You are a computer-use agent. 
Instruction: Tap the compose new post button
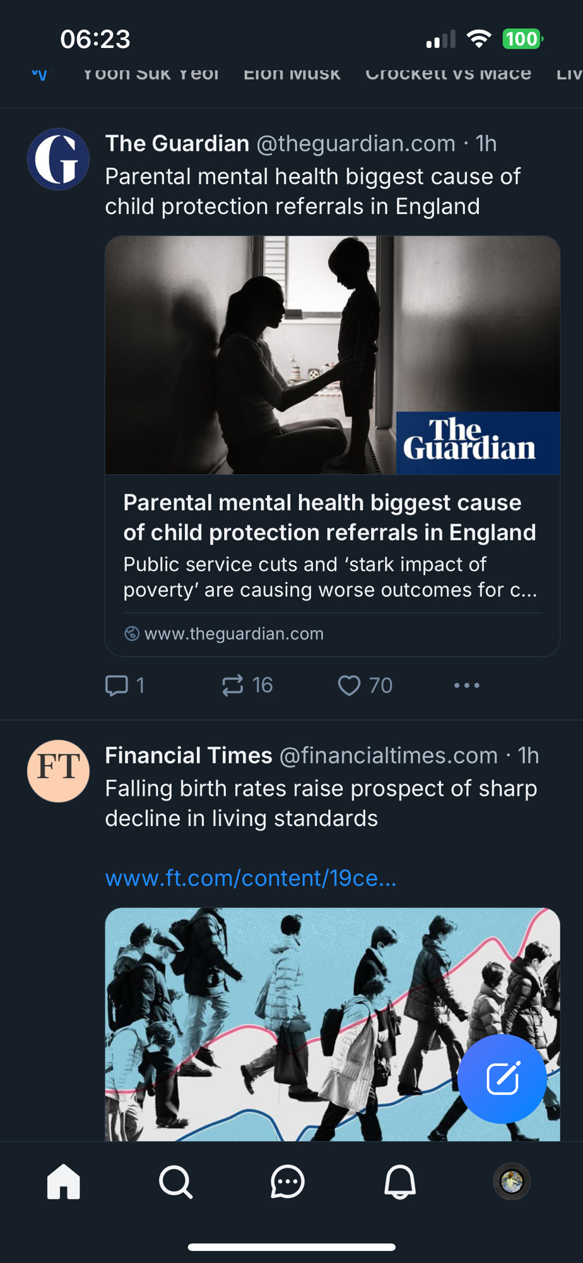point(502,1079)
